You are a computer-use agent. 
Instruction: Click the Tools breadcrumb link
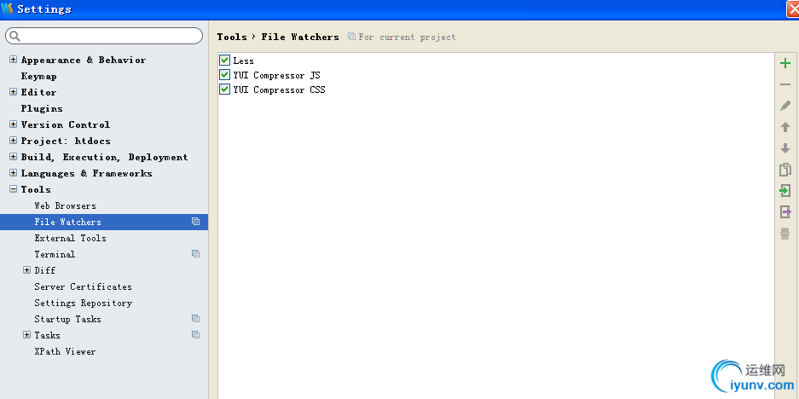pos(231,37)
